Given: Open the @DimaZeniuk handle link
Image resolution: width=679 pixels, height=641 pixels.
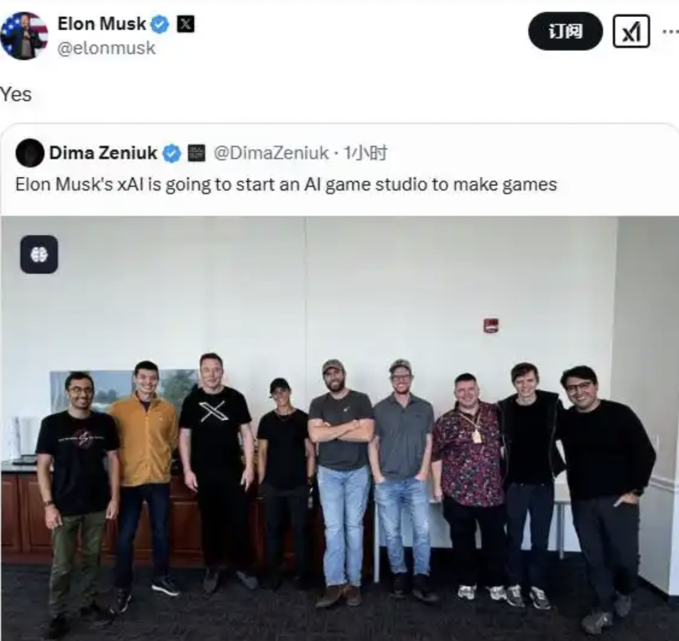Looking at the screenshot, I should [x=270, y=153].
